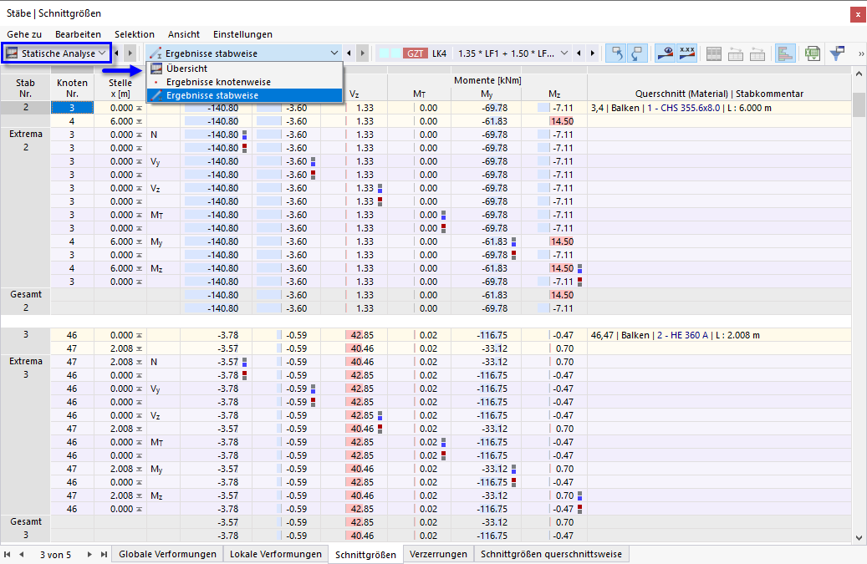Viewport: 867px width, 564px height.
Task: Toggle the selection-sync icon with downward arrow
Action: [x=638, y=53]
